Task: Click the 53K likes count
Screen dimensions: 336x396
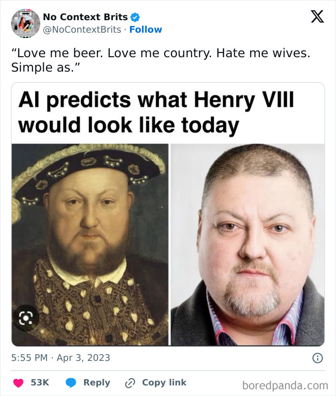Action: point(40,383)
